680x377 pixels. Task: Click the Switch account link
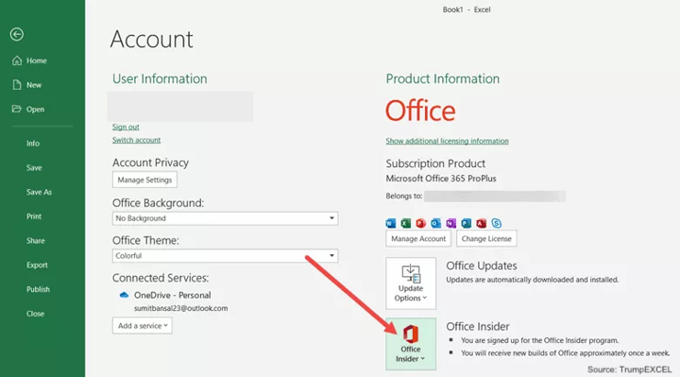click(x=136, y=140)
